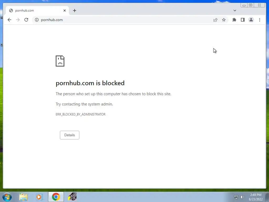
Task: Open a new tab
Action: (x=74, y=11)
